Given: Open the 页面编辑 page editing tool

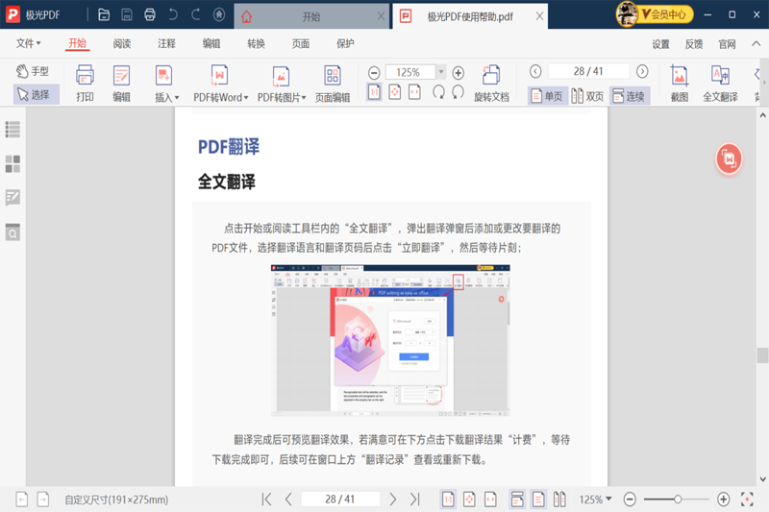Looking at the screenshot, I should coord(333,82).
